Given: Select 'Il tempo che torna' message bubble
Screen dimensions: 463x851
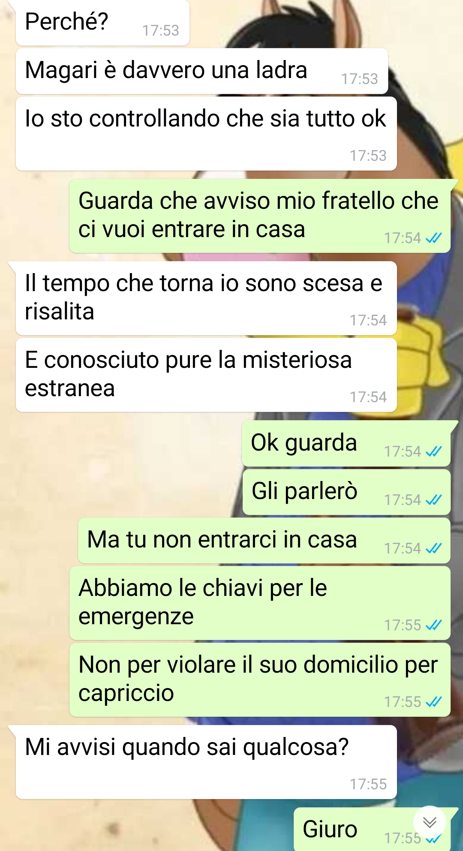Looking at the screenshot, I should pos(206,298).
